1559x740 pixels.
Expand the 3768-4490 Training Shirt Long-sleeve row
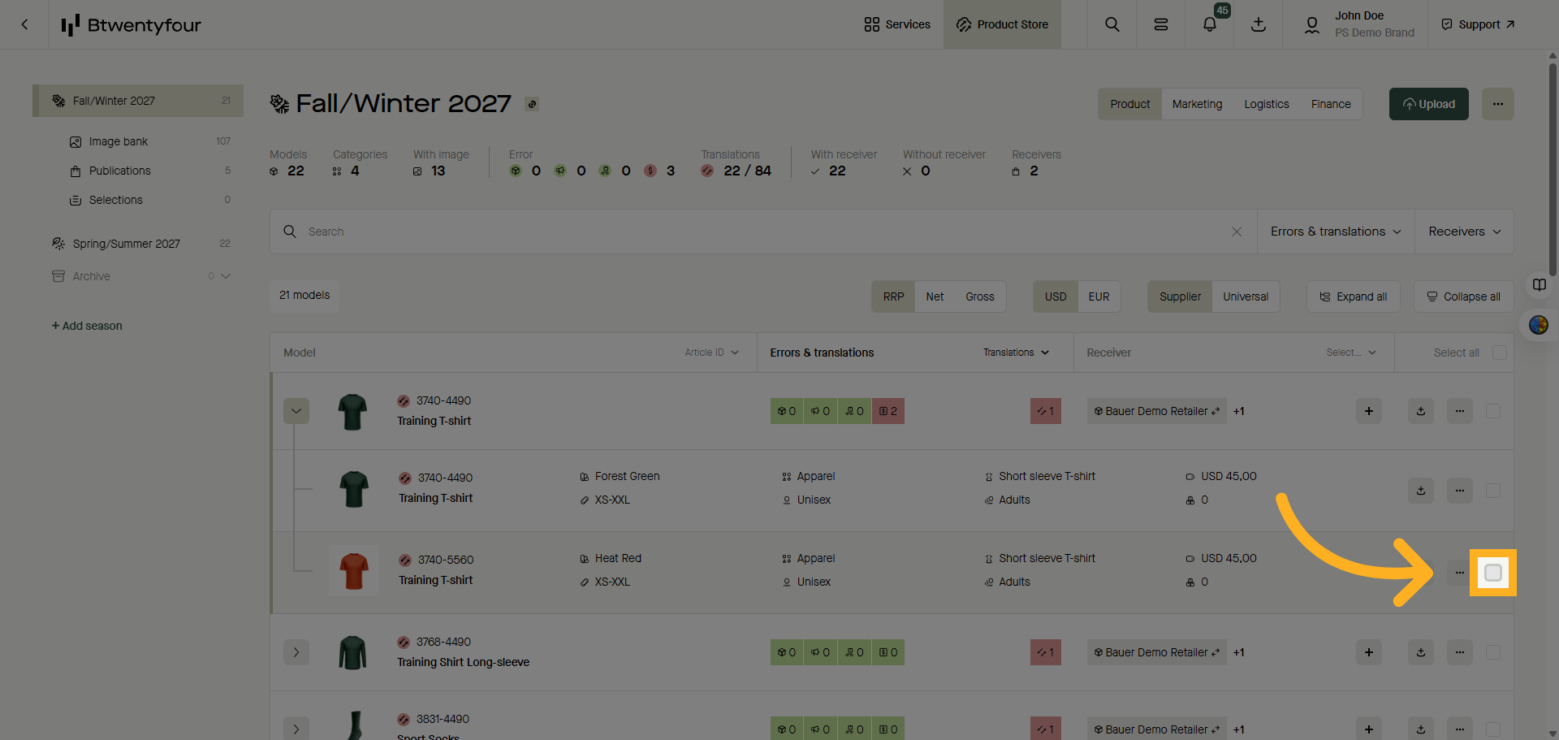(x=296, y=652)
